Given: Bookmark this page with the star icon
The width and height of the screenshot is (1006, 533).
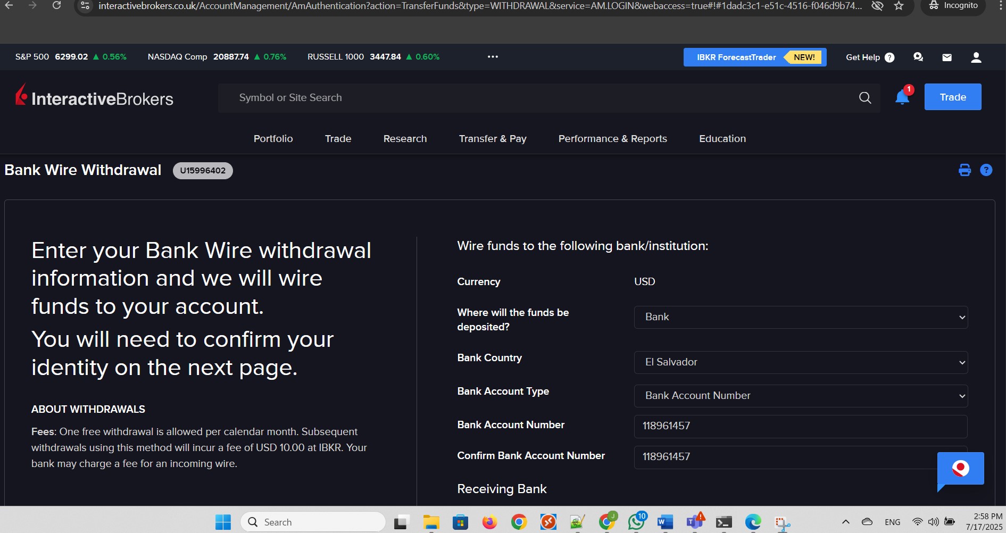Looking at the screenshot, I should tap(899, 6).
